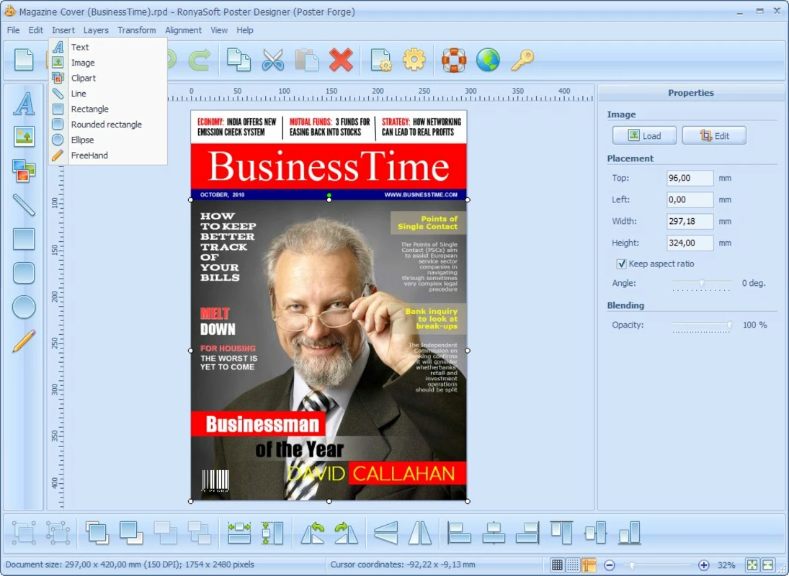Adjust the Opacity slider
789x576 pixels.
point(701,325)
